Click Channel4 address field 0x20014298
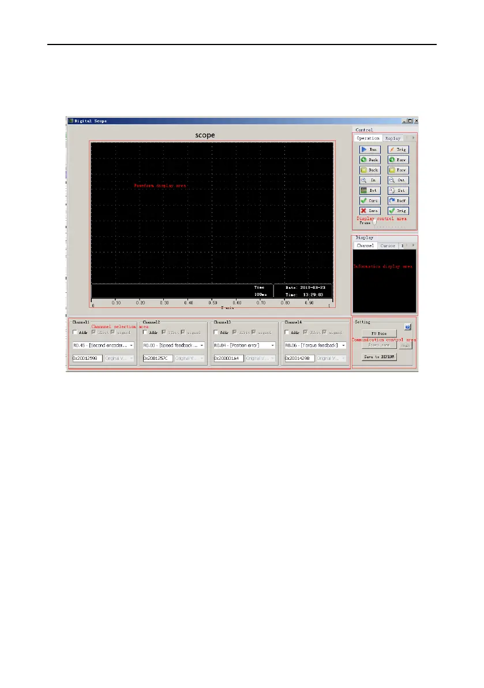Image resolution: width=484 pixels, height=688 pixels. click(299, 359)
